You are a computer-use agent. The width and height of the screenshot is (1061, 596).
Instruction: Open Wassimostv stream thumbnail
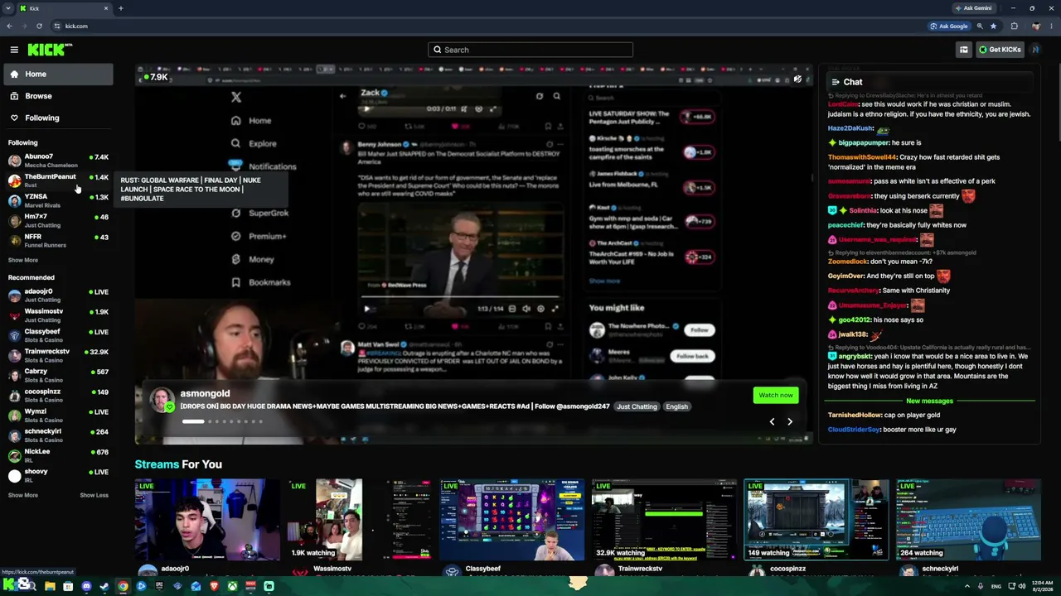pyautogui.click(x=360, y=519)
